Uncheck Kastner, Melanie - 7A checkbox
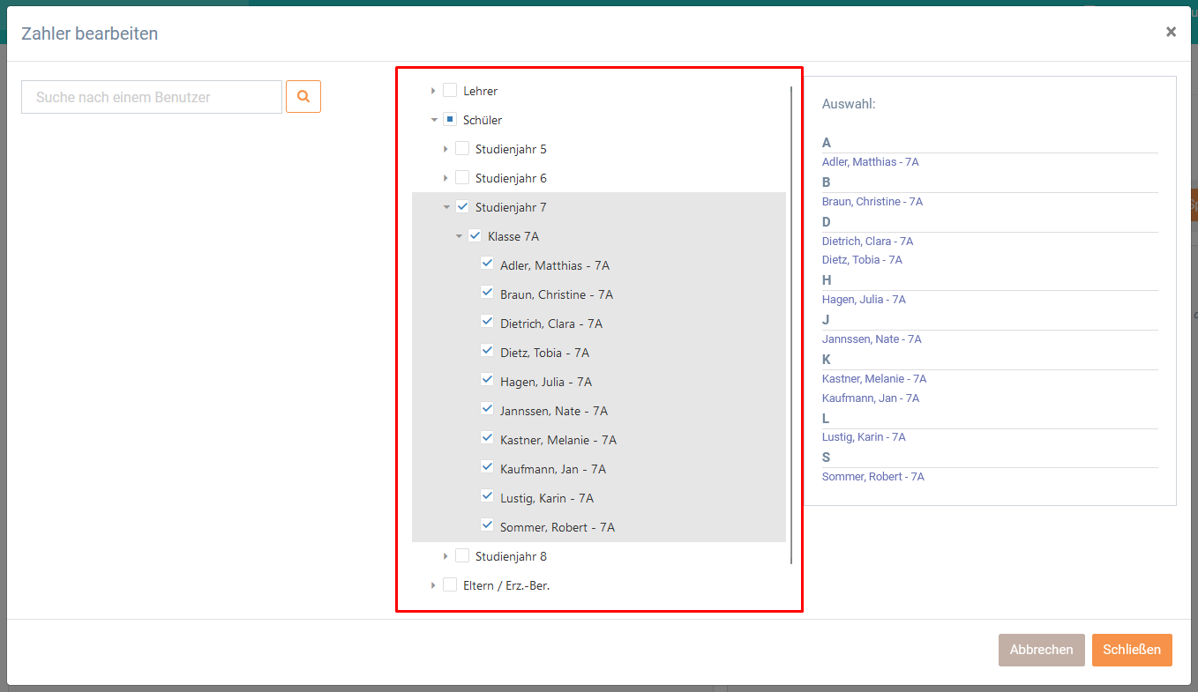Viewport: 1198px width, 692px height. click(x=487, y=439)
